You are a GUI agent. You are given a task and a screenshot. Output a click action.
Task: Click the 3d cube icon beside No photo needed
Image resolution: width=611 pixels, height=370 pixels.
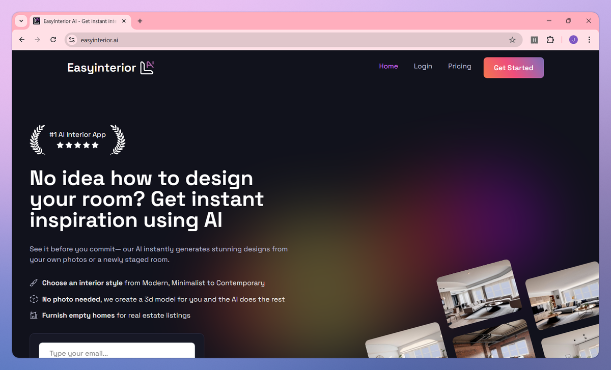pos(34,299)
